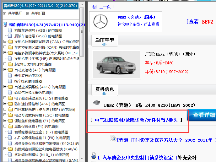
Task: Click document icon of 右后轮罩保险丝盒 I (F7)
Action: (x=10, y=132)
